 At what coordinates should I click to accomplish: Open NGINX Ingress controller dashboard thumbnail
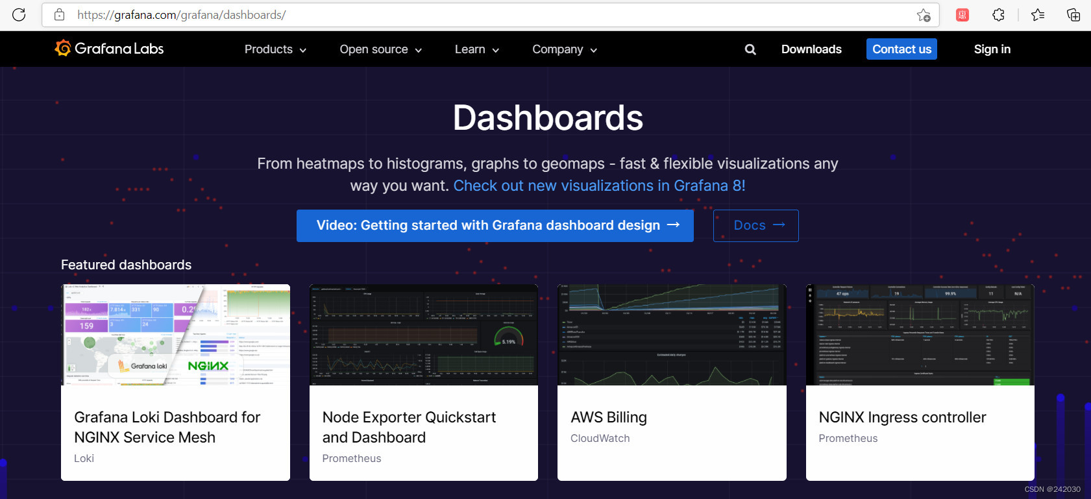tap(920, 335)
